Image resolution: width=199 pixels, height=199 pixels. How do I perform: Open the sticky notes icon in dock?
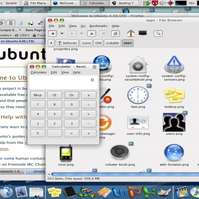coord(54,192)
